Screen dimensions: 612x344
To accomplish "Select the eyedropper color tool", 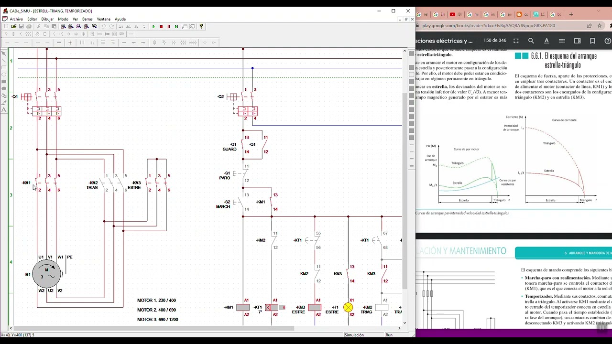I will pos(4,103).
